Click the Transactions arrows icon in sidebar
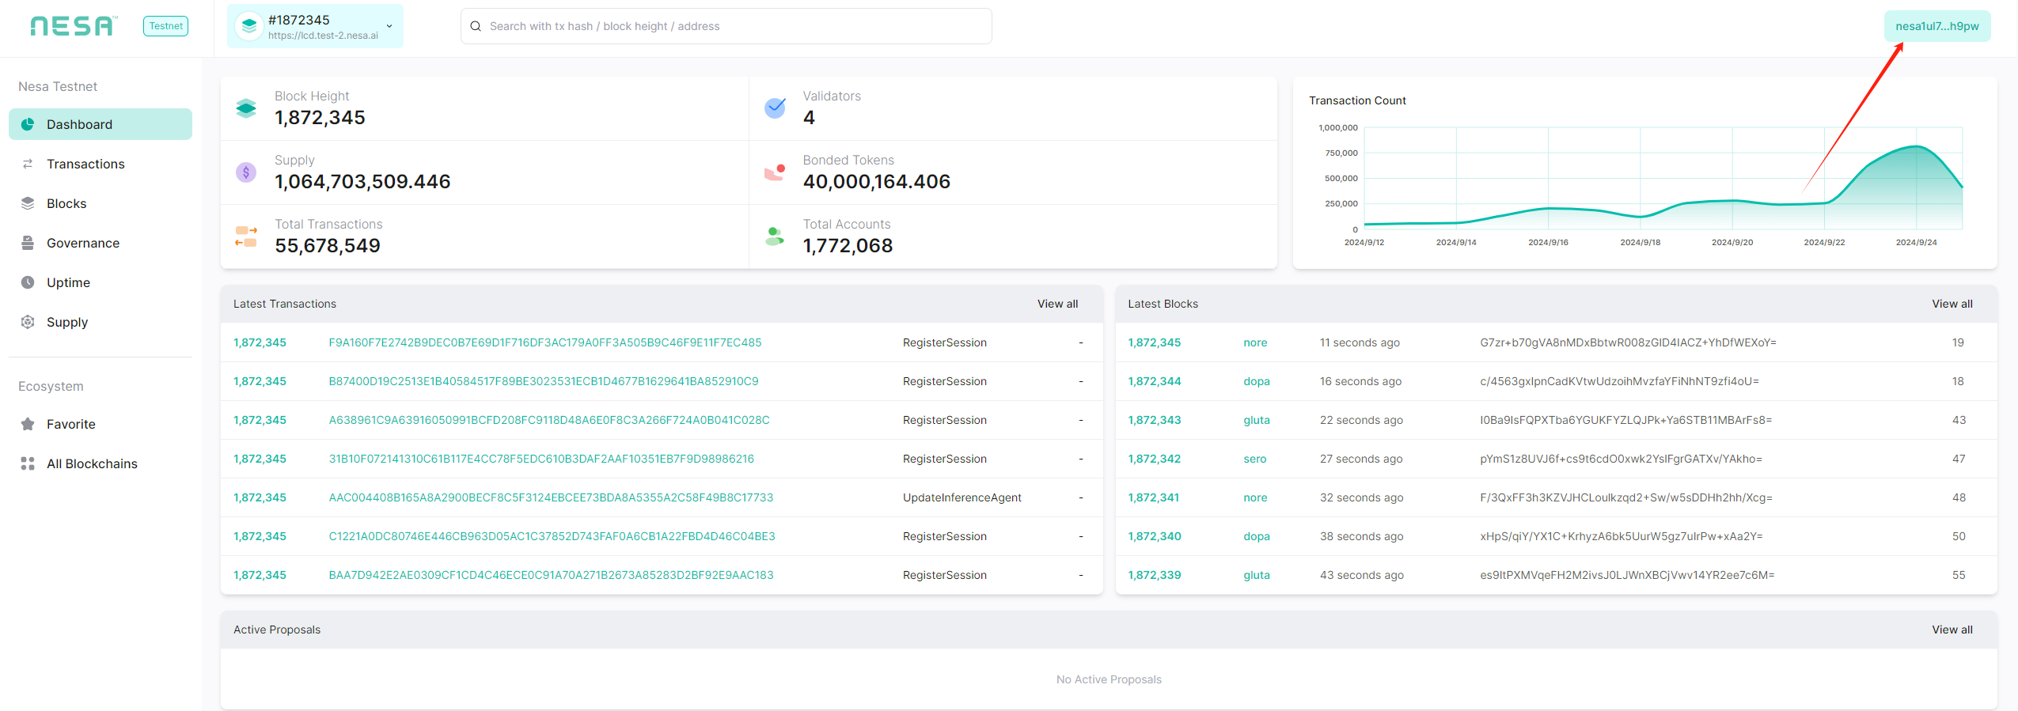Image resolution: width=2018 pixels, height=711 pixels. (x=28, y=164)
